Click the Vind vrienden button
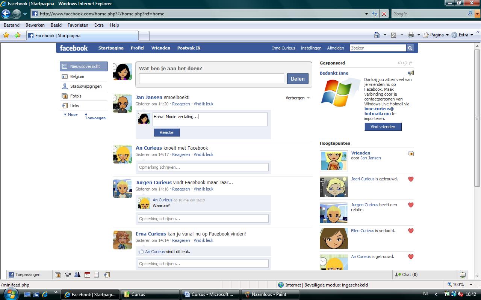Screen dimensions: 481x300 [x=383, y=127]
